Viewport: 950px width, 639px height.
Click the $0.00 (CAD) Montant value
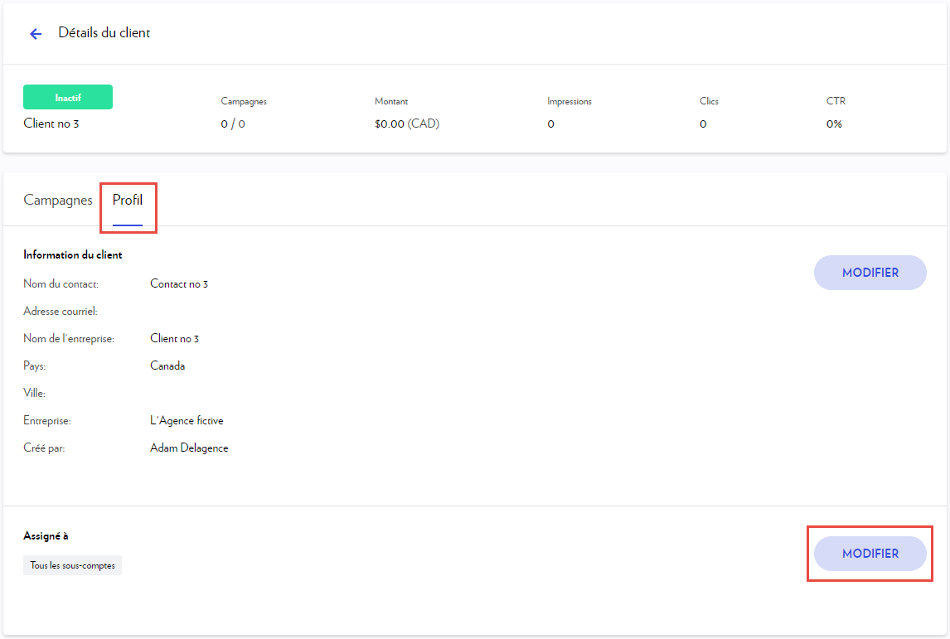(406, 124)
